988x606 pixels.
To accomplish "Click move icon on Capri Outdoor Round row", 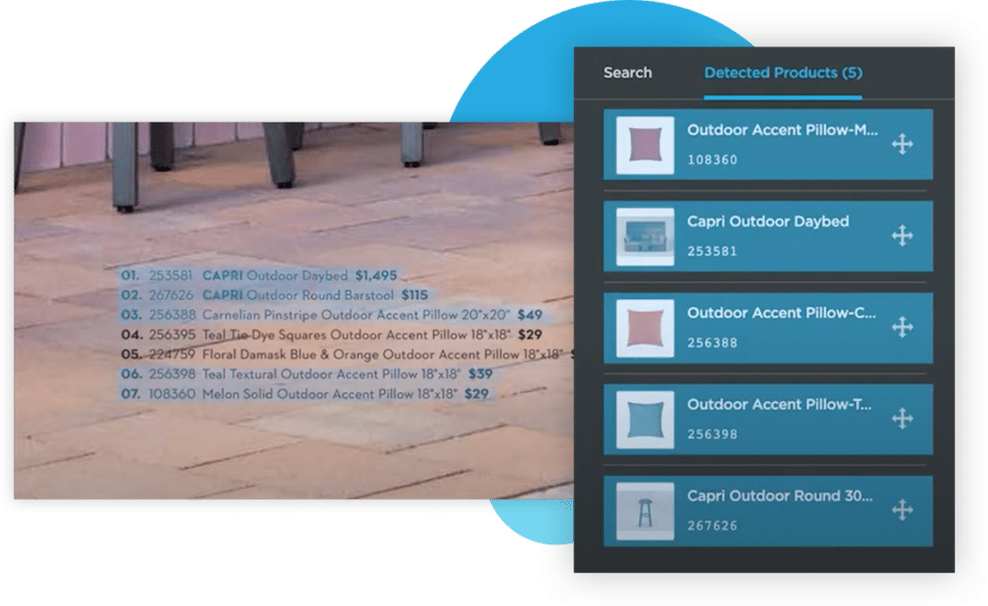I will (x=901, y=511).
